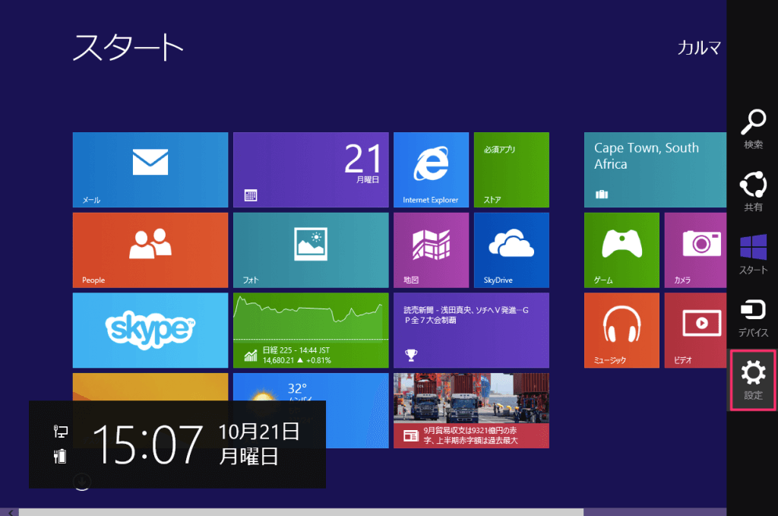Open the SkyDrive tile
The height and width of the screenshot is (516, 778).
pyautogui.click(x=511, y=250)
